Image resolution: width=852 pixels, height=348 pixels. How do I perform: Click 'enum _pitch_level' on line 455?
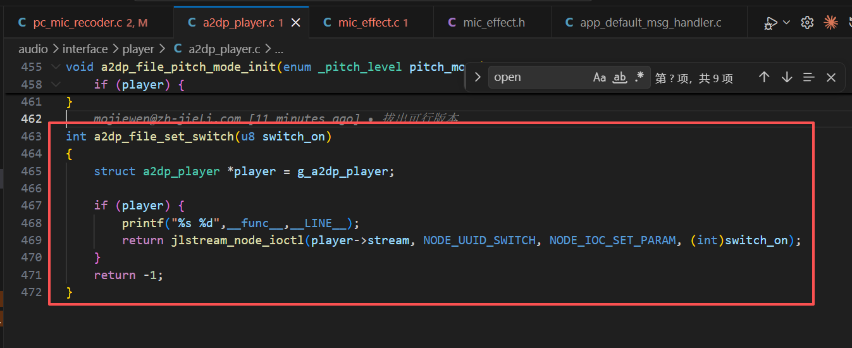pyautogui.click(x=342, y=66)
